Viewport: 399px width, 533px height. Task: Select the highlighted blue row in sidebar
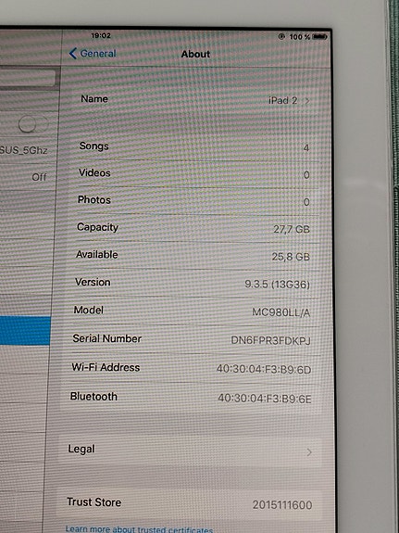(25, 331)
